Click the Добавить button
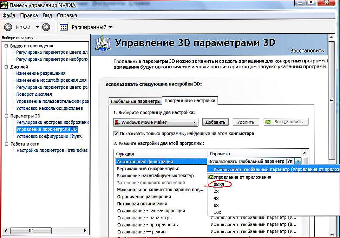This screenshot has width=340, height=238. tap(215, 122)
